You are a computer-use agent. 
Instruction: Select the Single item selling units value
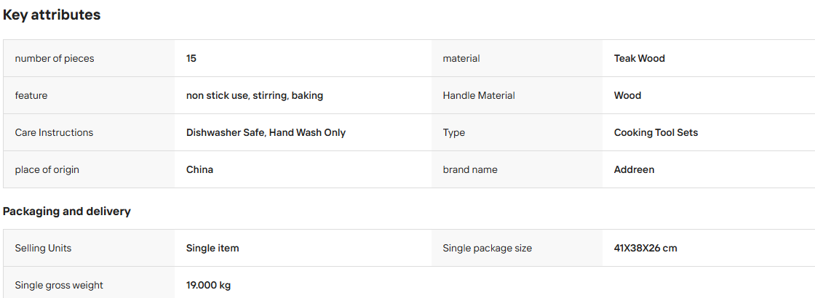(x=212, y=248)
